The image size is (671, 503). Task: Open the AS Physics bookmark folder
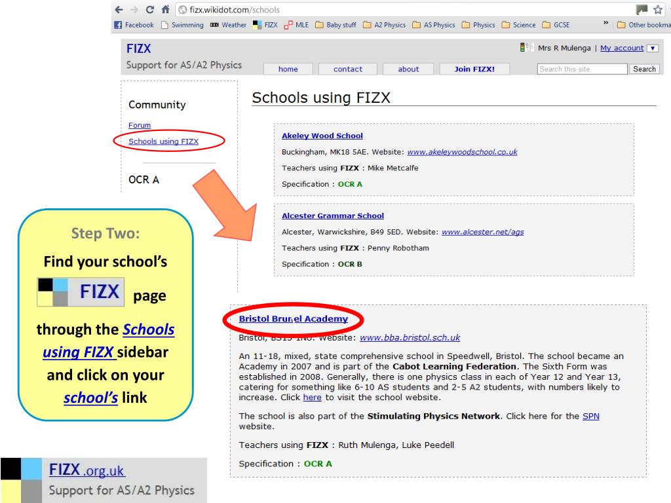[434, 25]
